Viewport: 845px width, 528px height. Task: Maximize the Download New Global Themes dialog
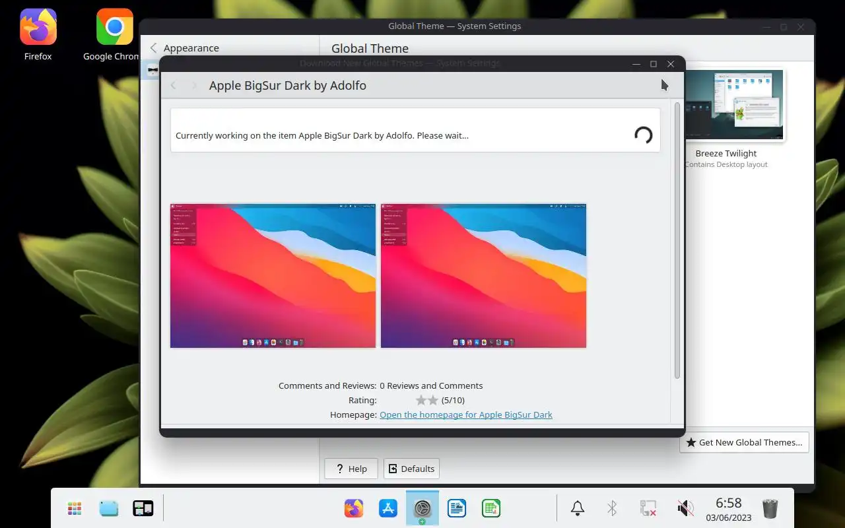(654, 64)
